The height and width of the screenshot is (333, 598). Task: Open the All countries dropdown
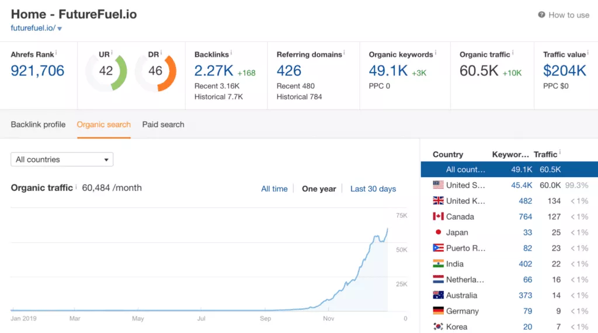tap(62, 159)
